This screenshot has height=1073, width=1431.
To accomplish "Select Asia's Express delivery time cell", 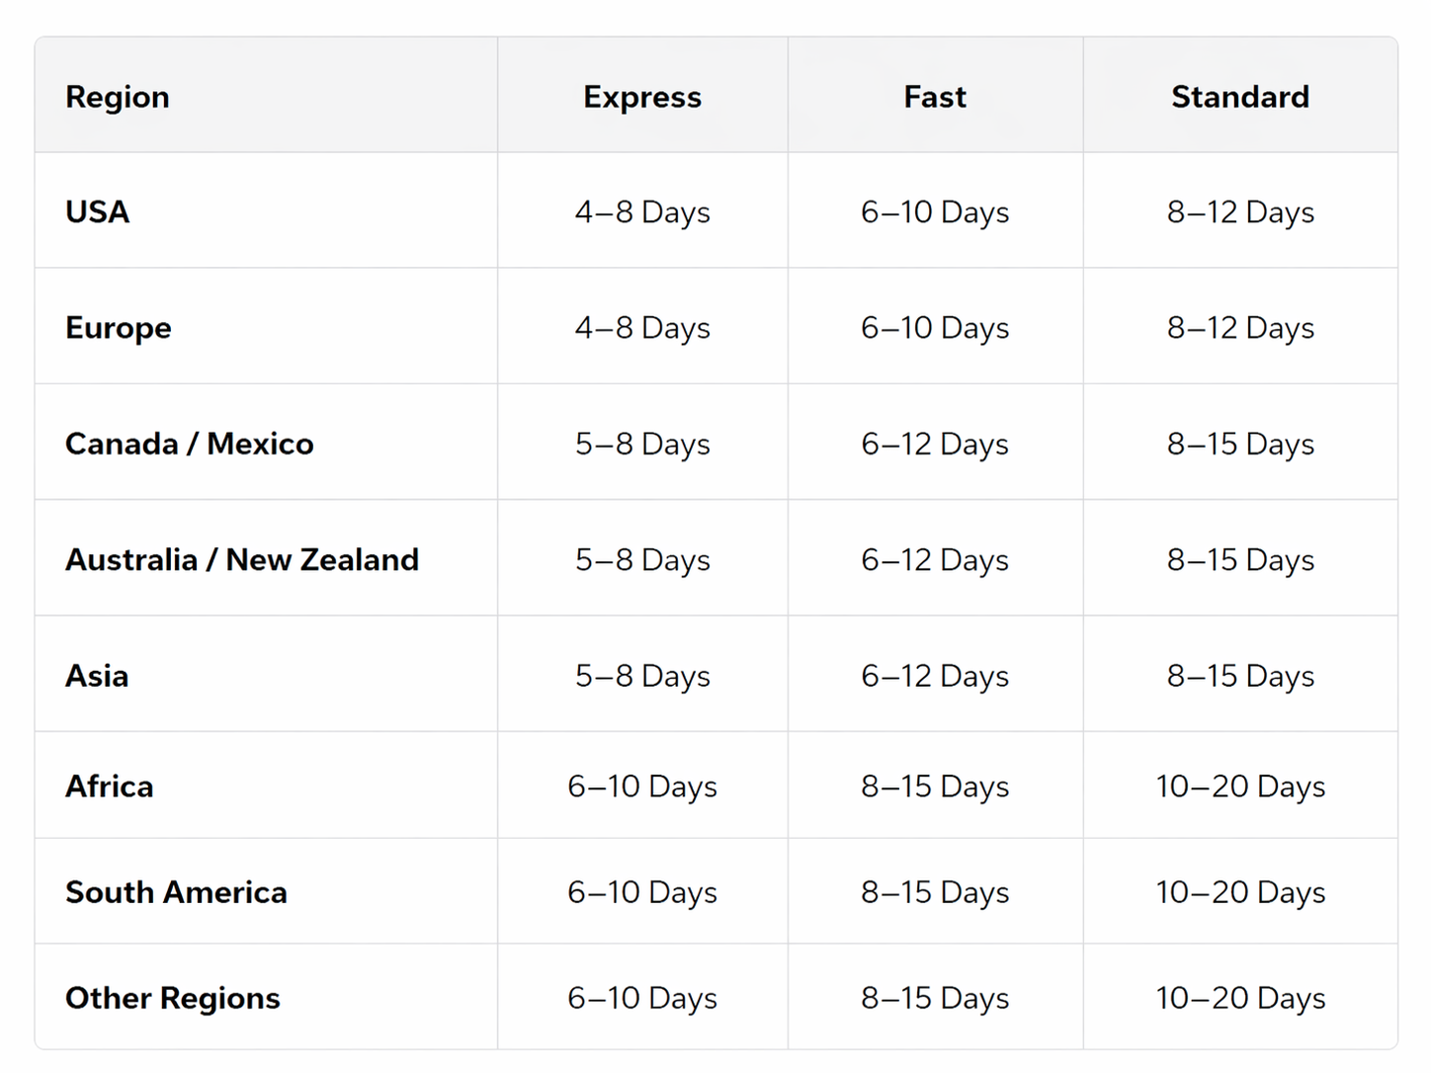I will click(642, 676).
